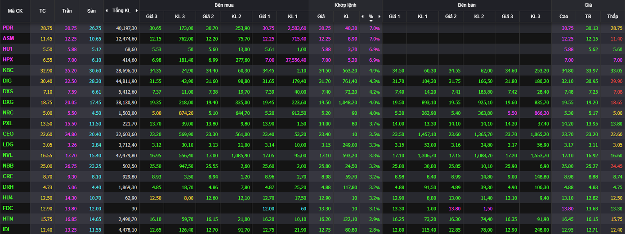Click right arrow beside Tổng KL header
625x234 pixels.
tap(136, 10)
